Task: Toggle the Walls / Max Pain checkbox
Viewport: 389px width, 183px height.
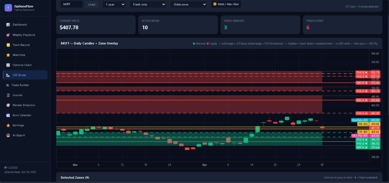Action: [x=215, y=4]
